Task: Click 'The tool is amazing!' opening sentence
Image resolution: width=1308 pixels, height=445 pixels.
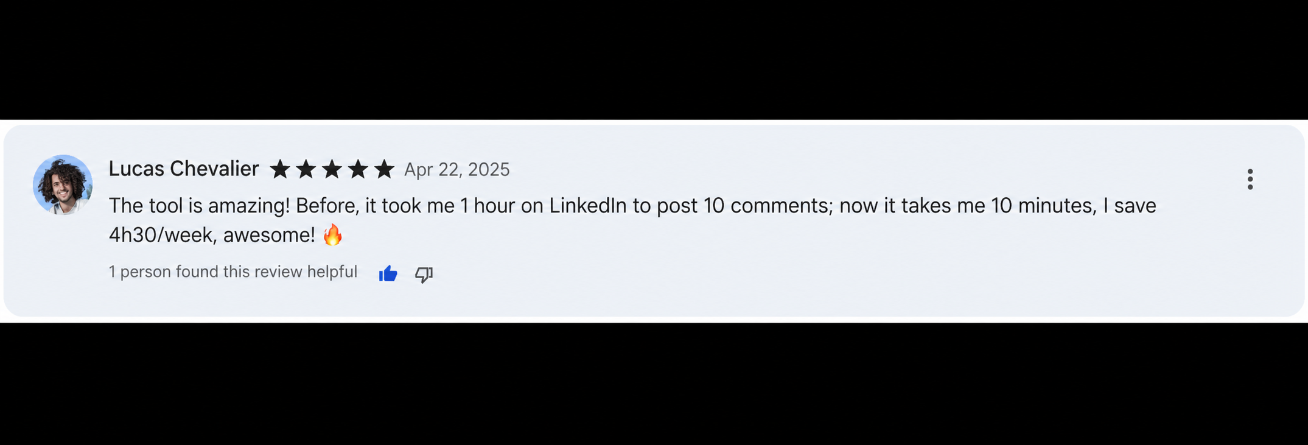Action: coord(199,206)
